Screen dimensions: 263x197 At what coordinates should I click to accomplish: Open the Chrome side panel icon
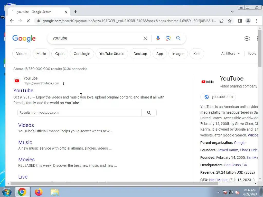pyautogui.click(x=240, y=21)
